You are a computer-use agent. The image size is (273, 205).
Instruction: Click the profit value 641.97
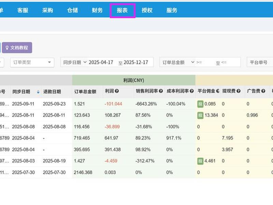(111, 138)
